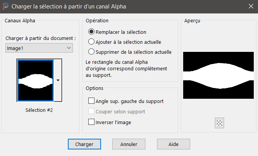Click the PaintShop Pro icon in title bar
Viewport: 258px width, 156px height.
5,7
